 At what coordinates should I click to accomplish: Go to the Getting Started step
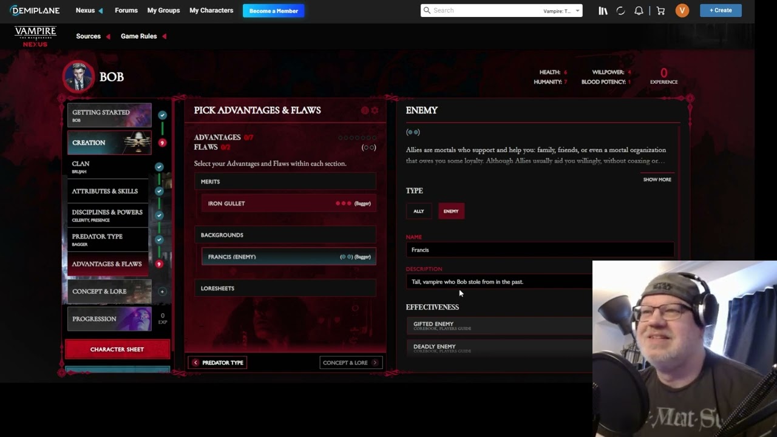click(109, 115)
